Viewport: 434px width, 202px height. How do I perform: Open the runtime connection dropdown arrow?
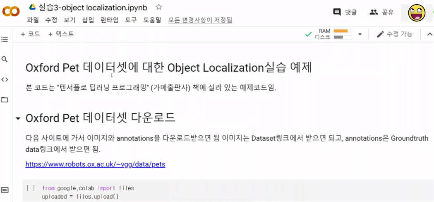(x=360, y=34)
